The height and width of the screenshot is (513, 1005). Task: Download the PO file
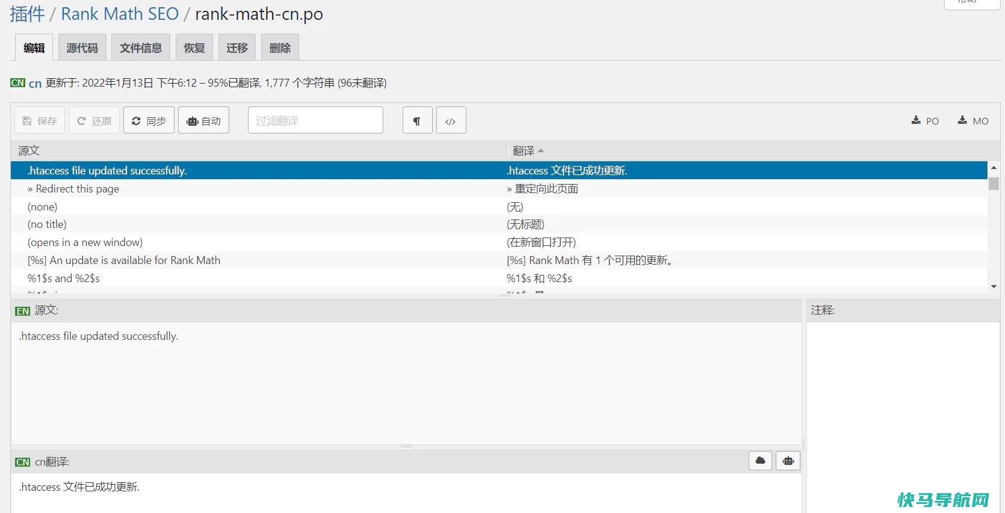[925, 120]
